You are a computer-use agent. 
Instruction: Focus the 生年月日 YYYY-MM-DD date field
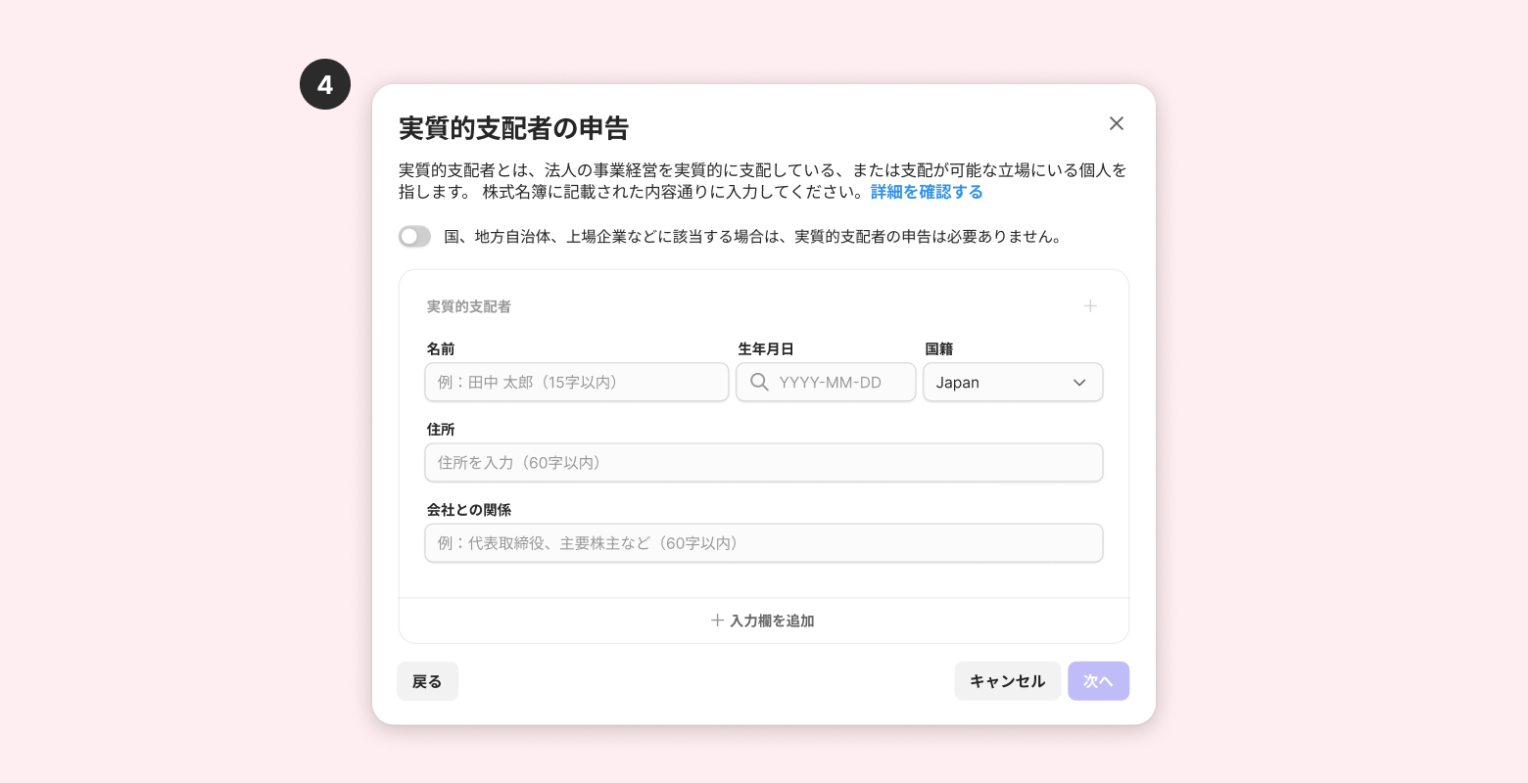click(826, 382)
